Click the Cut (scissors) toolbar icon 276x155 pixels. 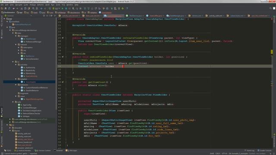[22, 9]
